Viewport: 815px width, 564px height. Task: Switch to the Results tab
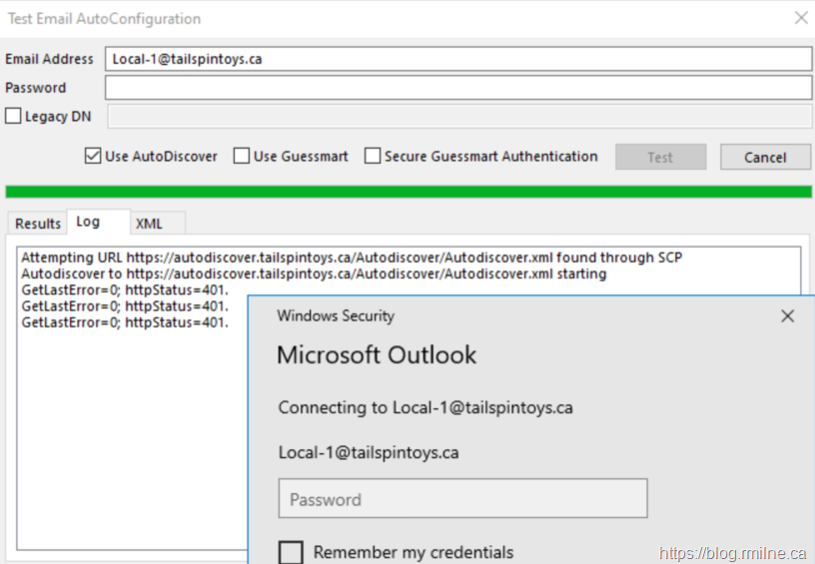pyautogui.click(x=38, y=224)
